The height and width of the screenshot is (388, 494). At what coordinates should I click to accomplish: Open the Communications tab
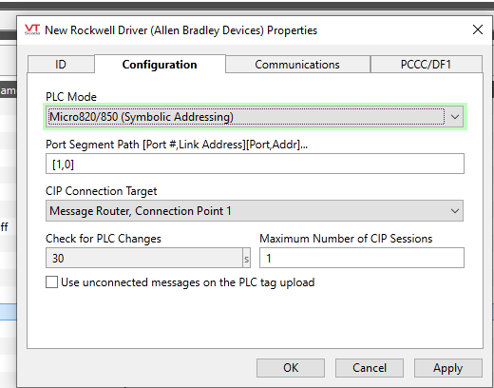coord(297,65)
